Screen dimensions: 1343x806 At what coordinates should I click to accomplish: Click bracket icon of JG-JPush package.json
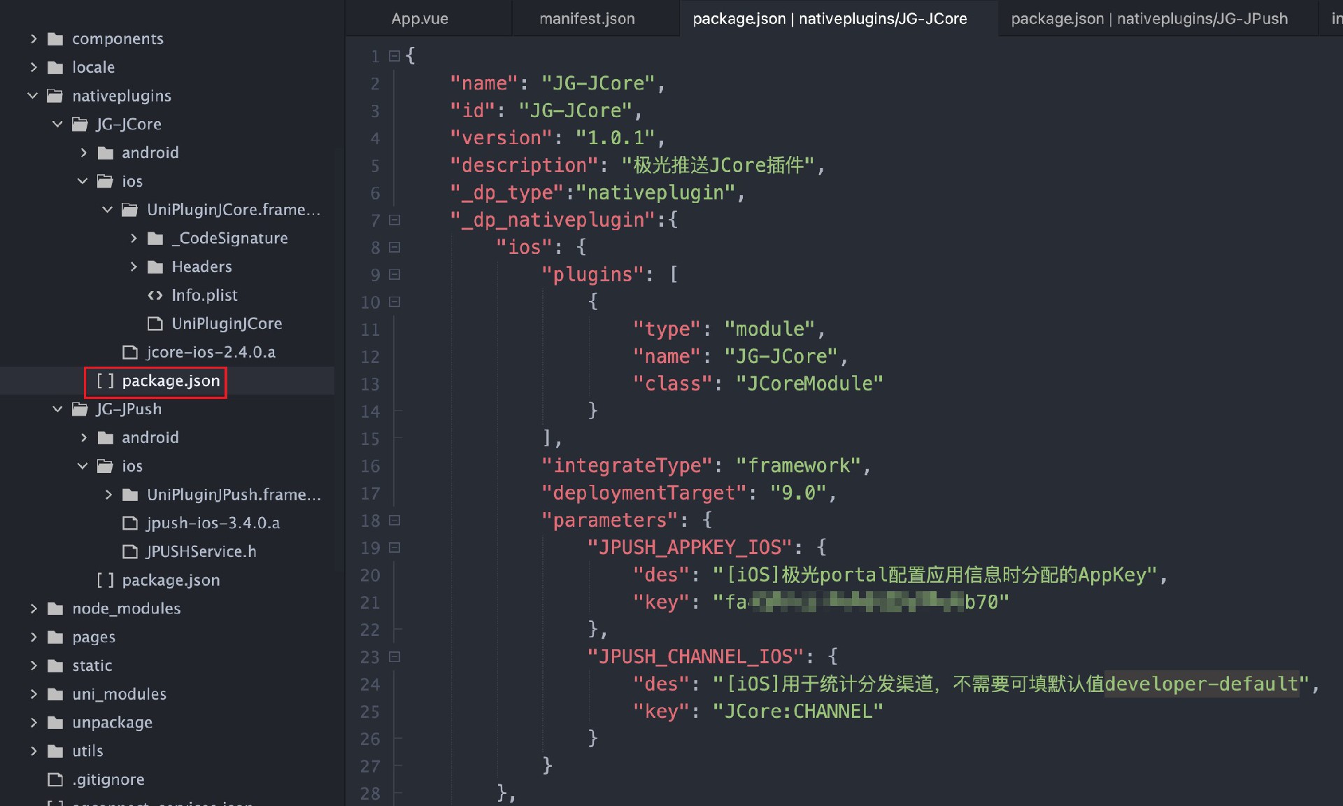(105, 580)
